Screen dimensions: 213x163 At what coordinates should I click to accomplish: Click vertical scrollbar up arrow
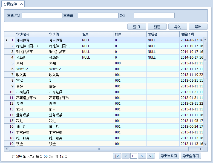[205, 40]
